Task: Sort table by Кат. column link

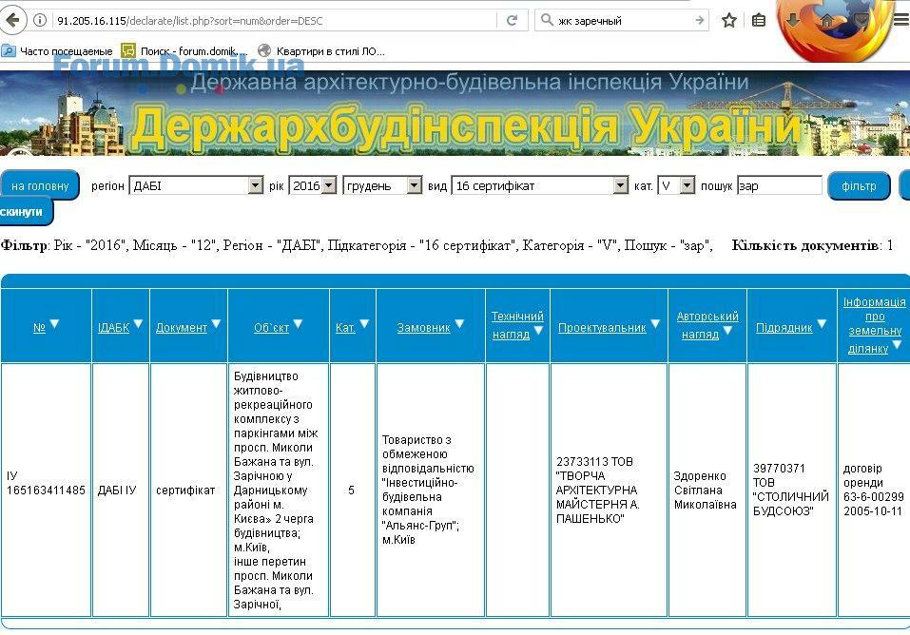Action: click(x=345, y=328)
